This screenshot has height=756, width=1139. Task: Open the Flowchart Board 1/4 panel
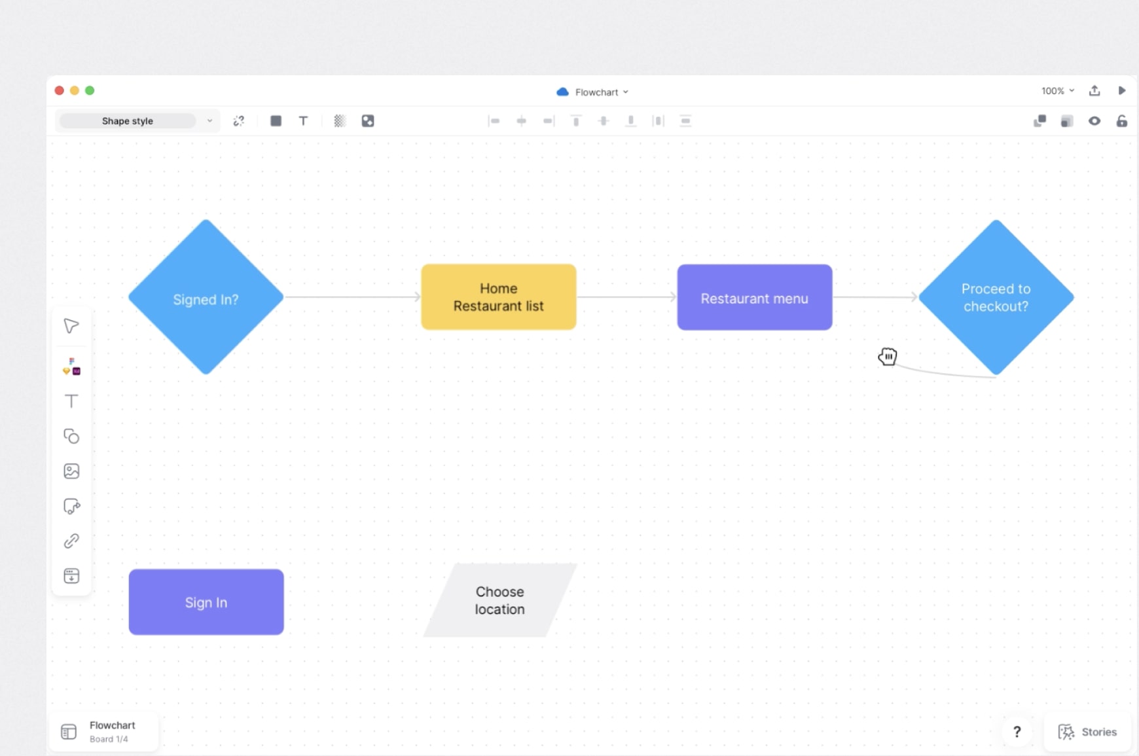point(103,732)
